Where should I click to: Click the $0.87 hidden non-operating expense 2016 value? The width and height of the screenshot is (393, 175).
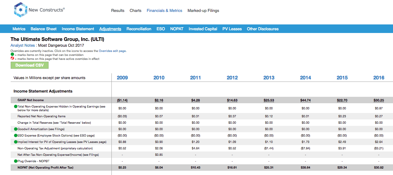pyautogui.click(x=379, y=108)
